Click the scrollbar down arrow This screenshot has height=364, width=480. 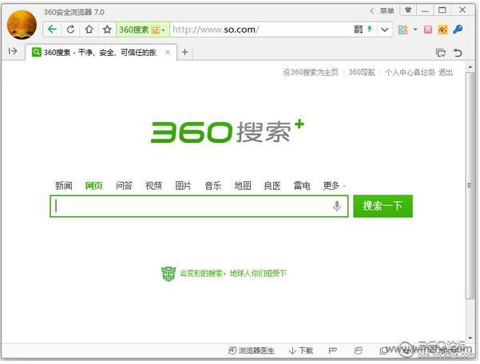[x=470, y=338]
